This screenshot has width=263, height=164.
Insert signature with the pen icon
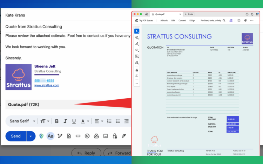[124, 136]
